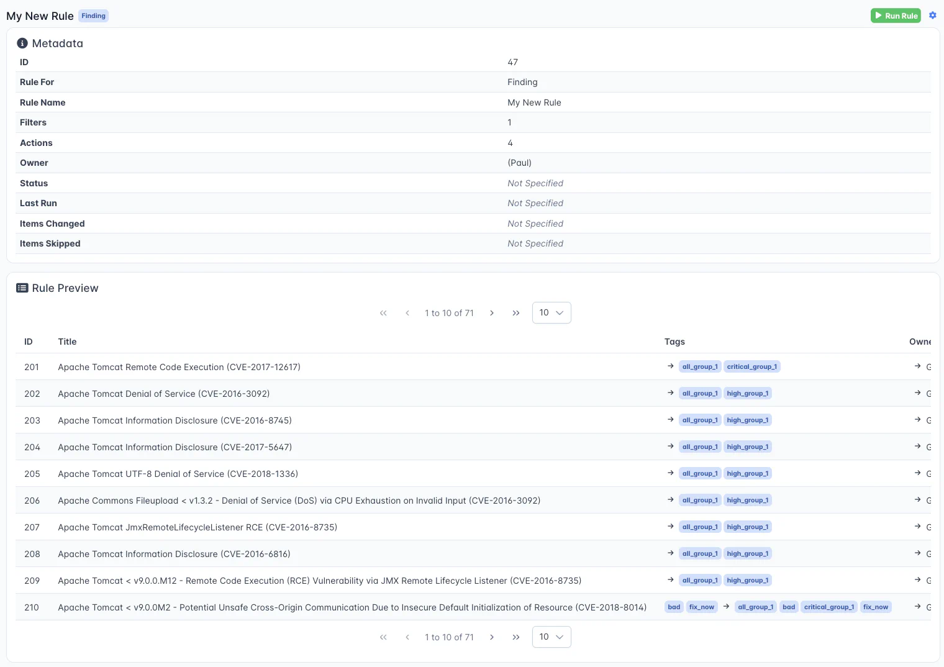
Task: Click the Tags column header
Action: tap(674, 342)
